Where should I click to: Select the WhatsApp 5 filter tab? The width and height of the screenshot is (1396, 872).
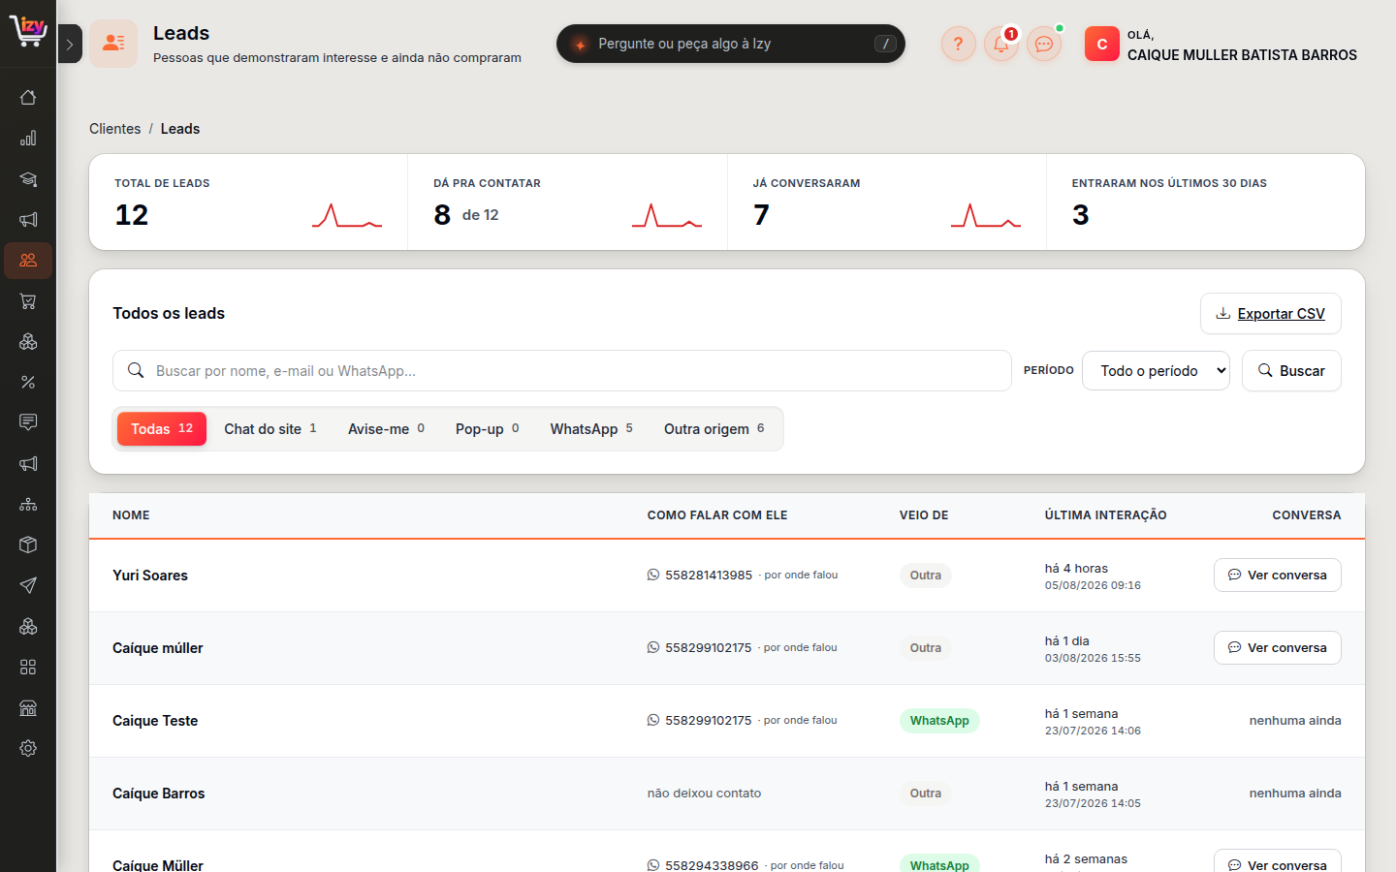click(x=591, y=428)
